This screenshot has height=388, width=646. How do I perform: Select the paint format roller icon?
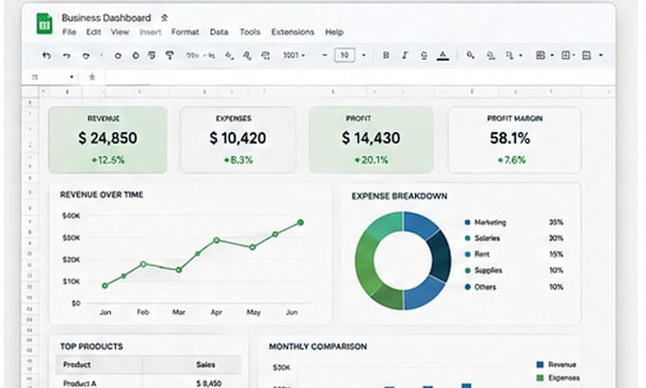(x=169, y=55)
